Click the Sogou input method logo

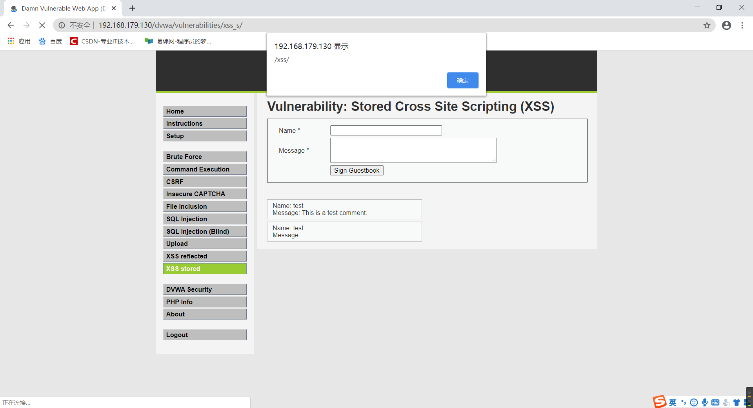point(659,402)
